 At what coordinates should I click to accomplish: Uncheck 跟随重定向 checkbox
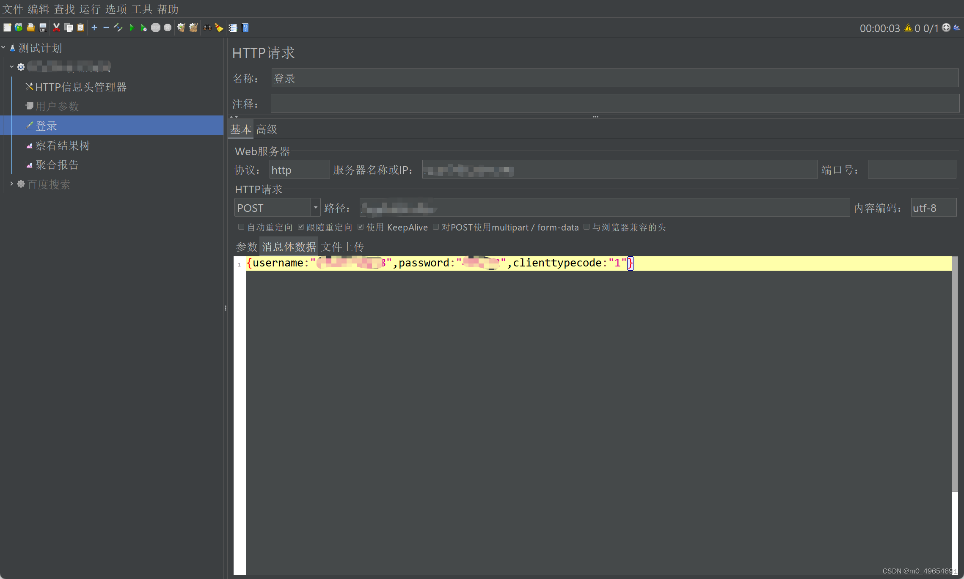(x=301, y=227)
